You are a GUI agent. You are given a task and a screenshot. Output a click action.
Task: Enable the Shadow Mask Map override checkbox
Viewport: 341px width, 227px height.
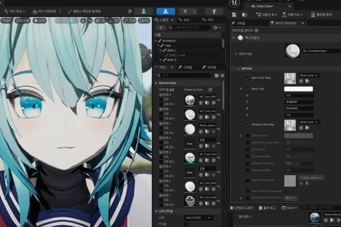tap(248, 181)
